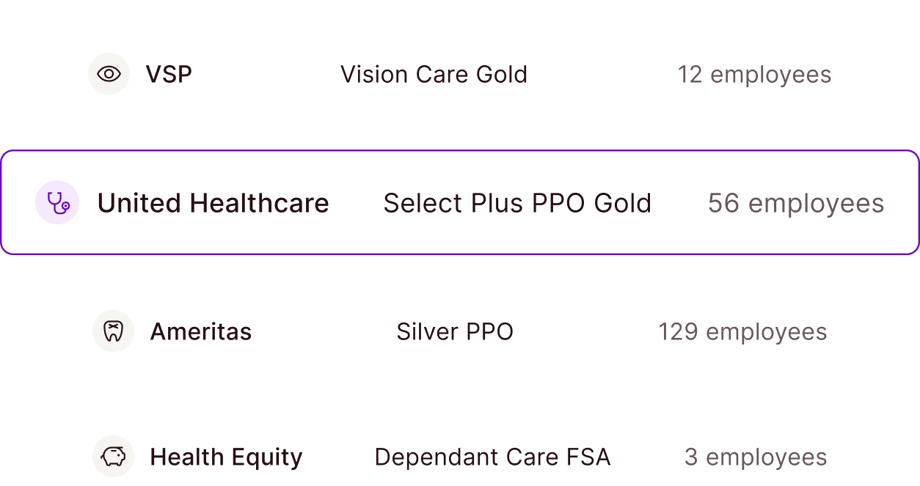Click the Select Plus PPO Gold plan
920x486 pixels.
tap(517, 203)
